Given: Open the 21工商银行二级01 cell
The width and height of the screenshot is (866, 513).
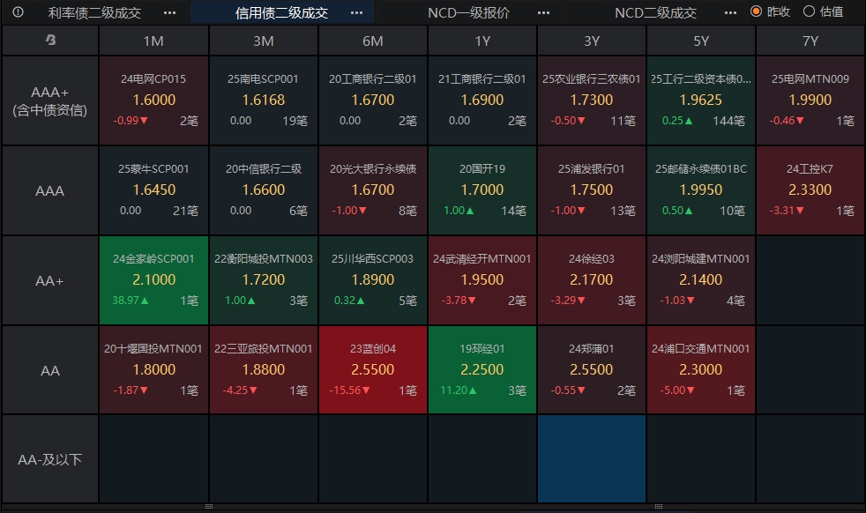Looking at the screenshot, I should click(482, 100).
